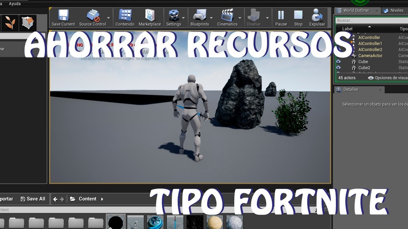
Task: Select the black rock texture thumbnail
Action: (x=195, y=222)
